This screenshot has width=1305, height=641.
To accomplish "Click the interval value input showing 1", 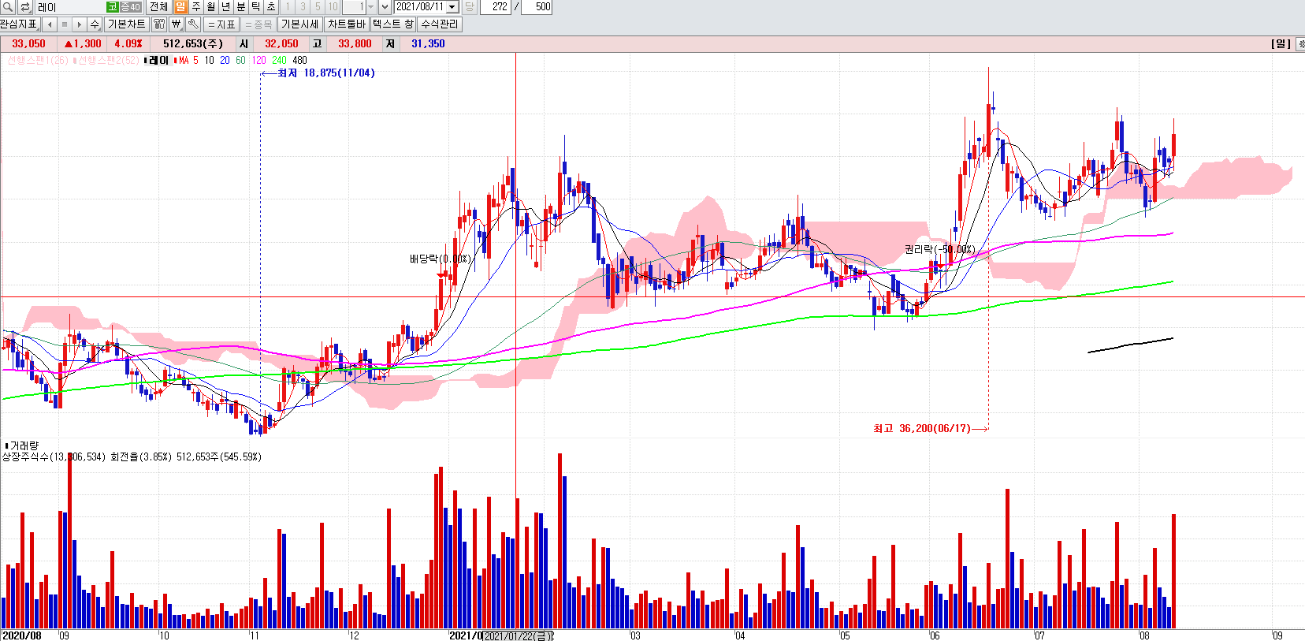I will point(354,7).
